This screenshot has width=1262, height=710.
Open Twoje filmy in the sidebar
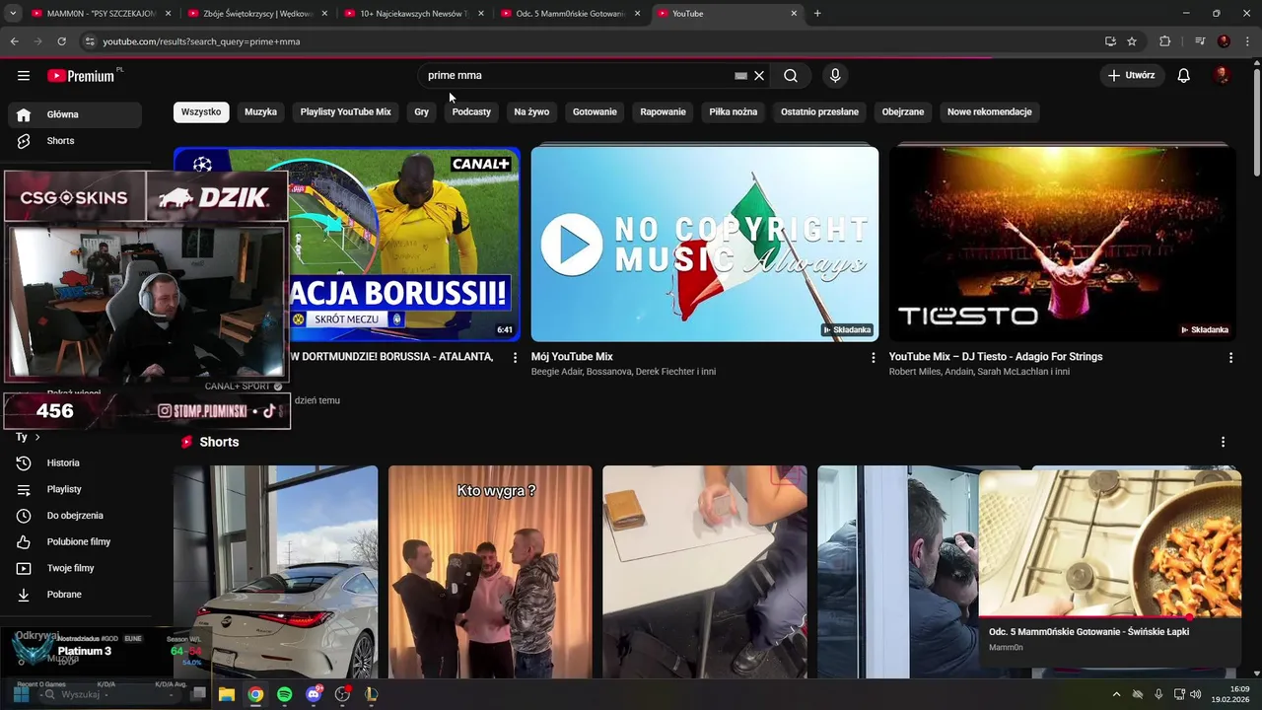pos(75,569)
